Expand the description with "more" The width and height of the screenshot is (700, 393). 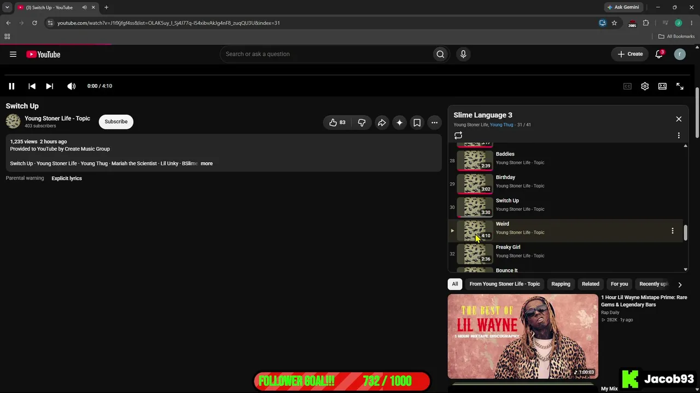coord(207,164)
